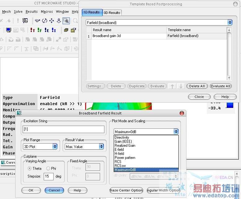241x199 pixels.
Task: Open the yellow properties sheet icon
Action: click(73, 30)
